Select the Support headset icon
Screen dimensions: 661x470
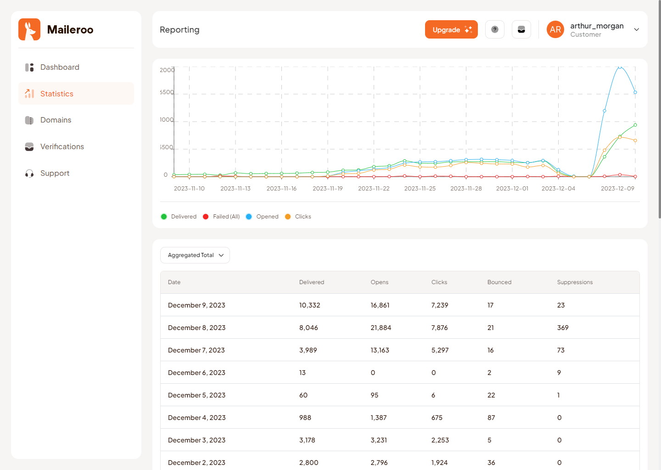click(29, 173)
